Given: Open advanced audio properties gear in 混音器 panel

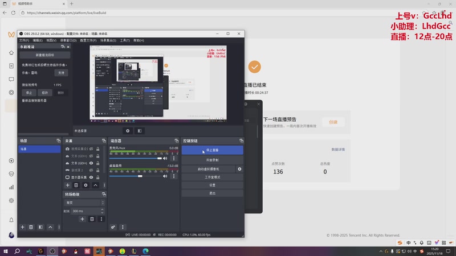Looking at the screenshot, I should 113,227.
